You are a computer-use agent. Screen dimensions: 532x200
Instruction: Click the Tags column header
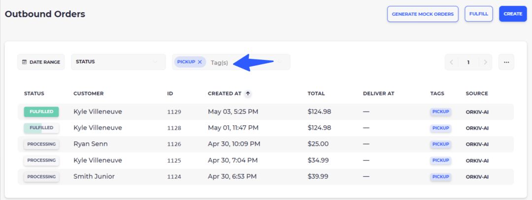pyautogui.click(x=437, y=94)
